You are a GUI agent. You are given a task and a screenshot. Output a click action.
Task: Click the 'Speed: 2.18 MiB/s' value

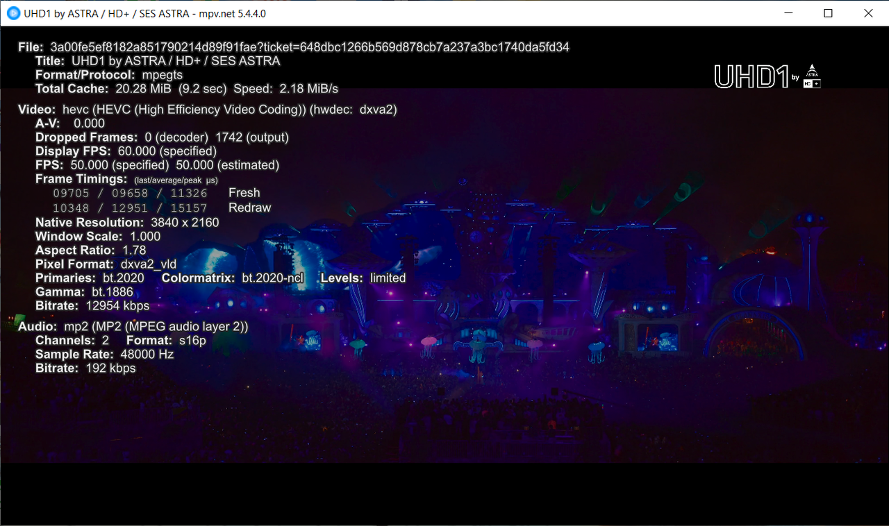click(286, 89)
